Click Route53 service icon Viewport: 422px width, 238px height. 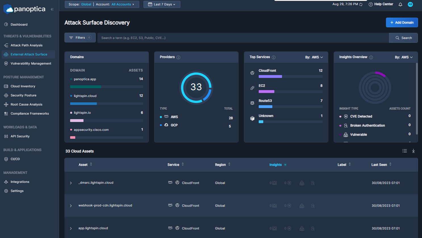252,103
